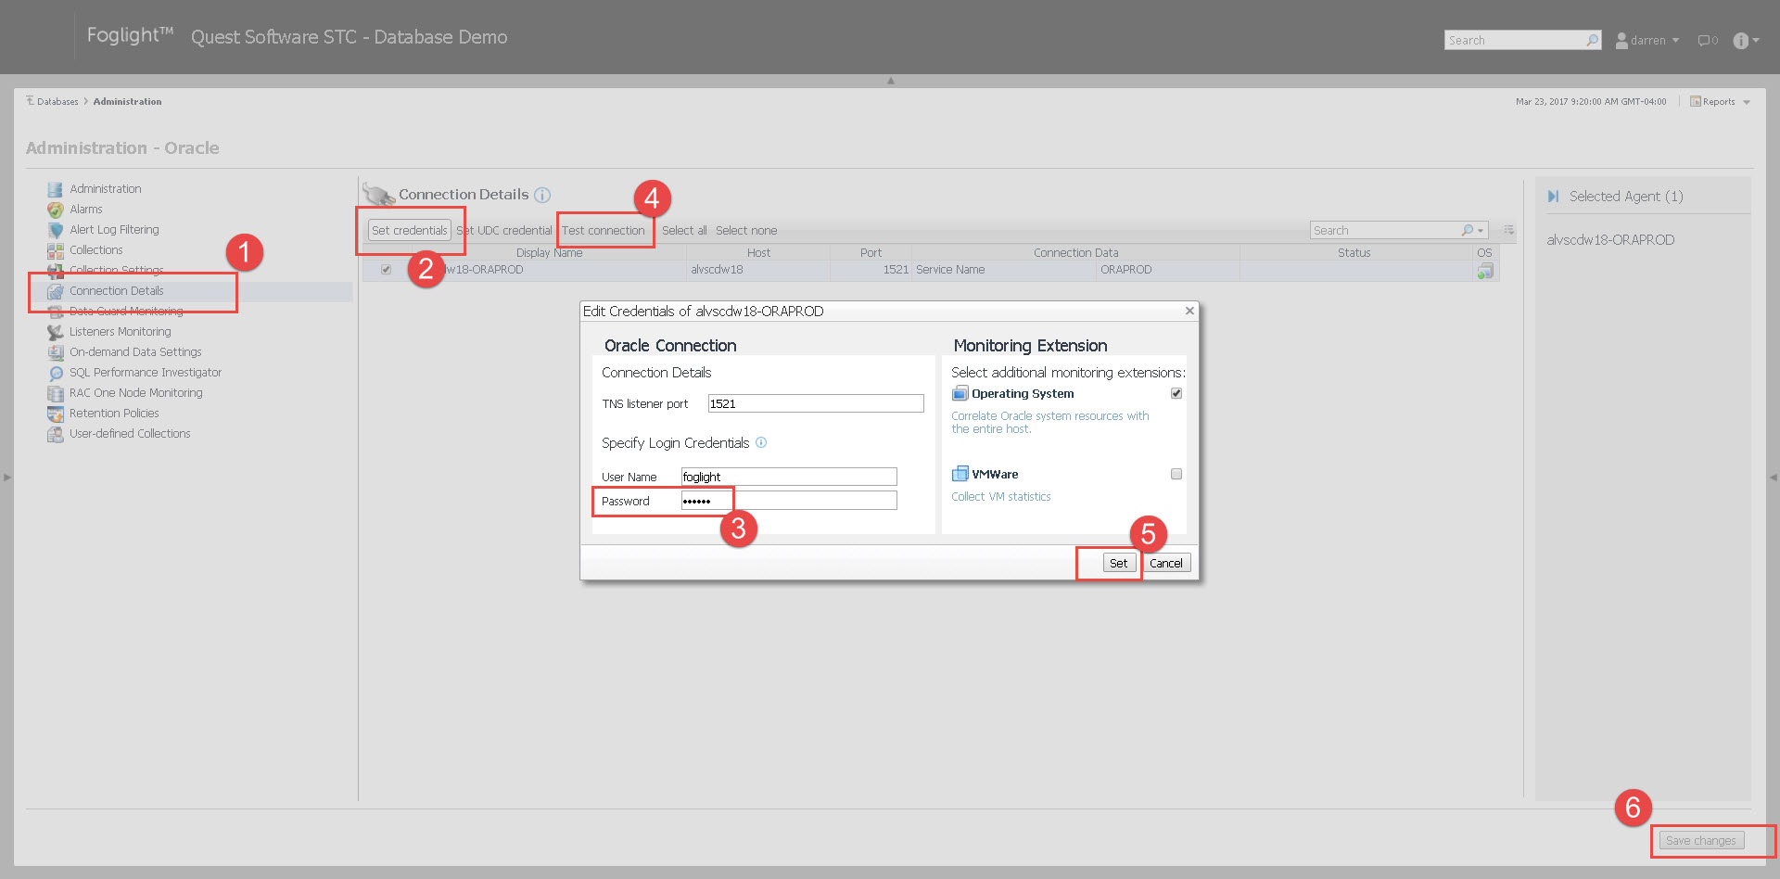The width and height of the screenshot is (1780, 879).
Task: Click the Databases breadcrumb icon
Action: click(30, 101)
